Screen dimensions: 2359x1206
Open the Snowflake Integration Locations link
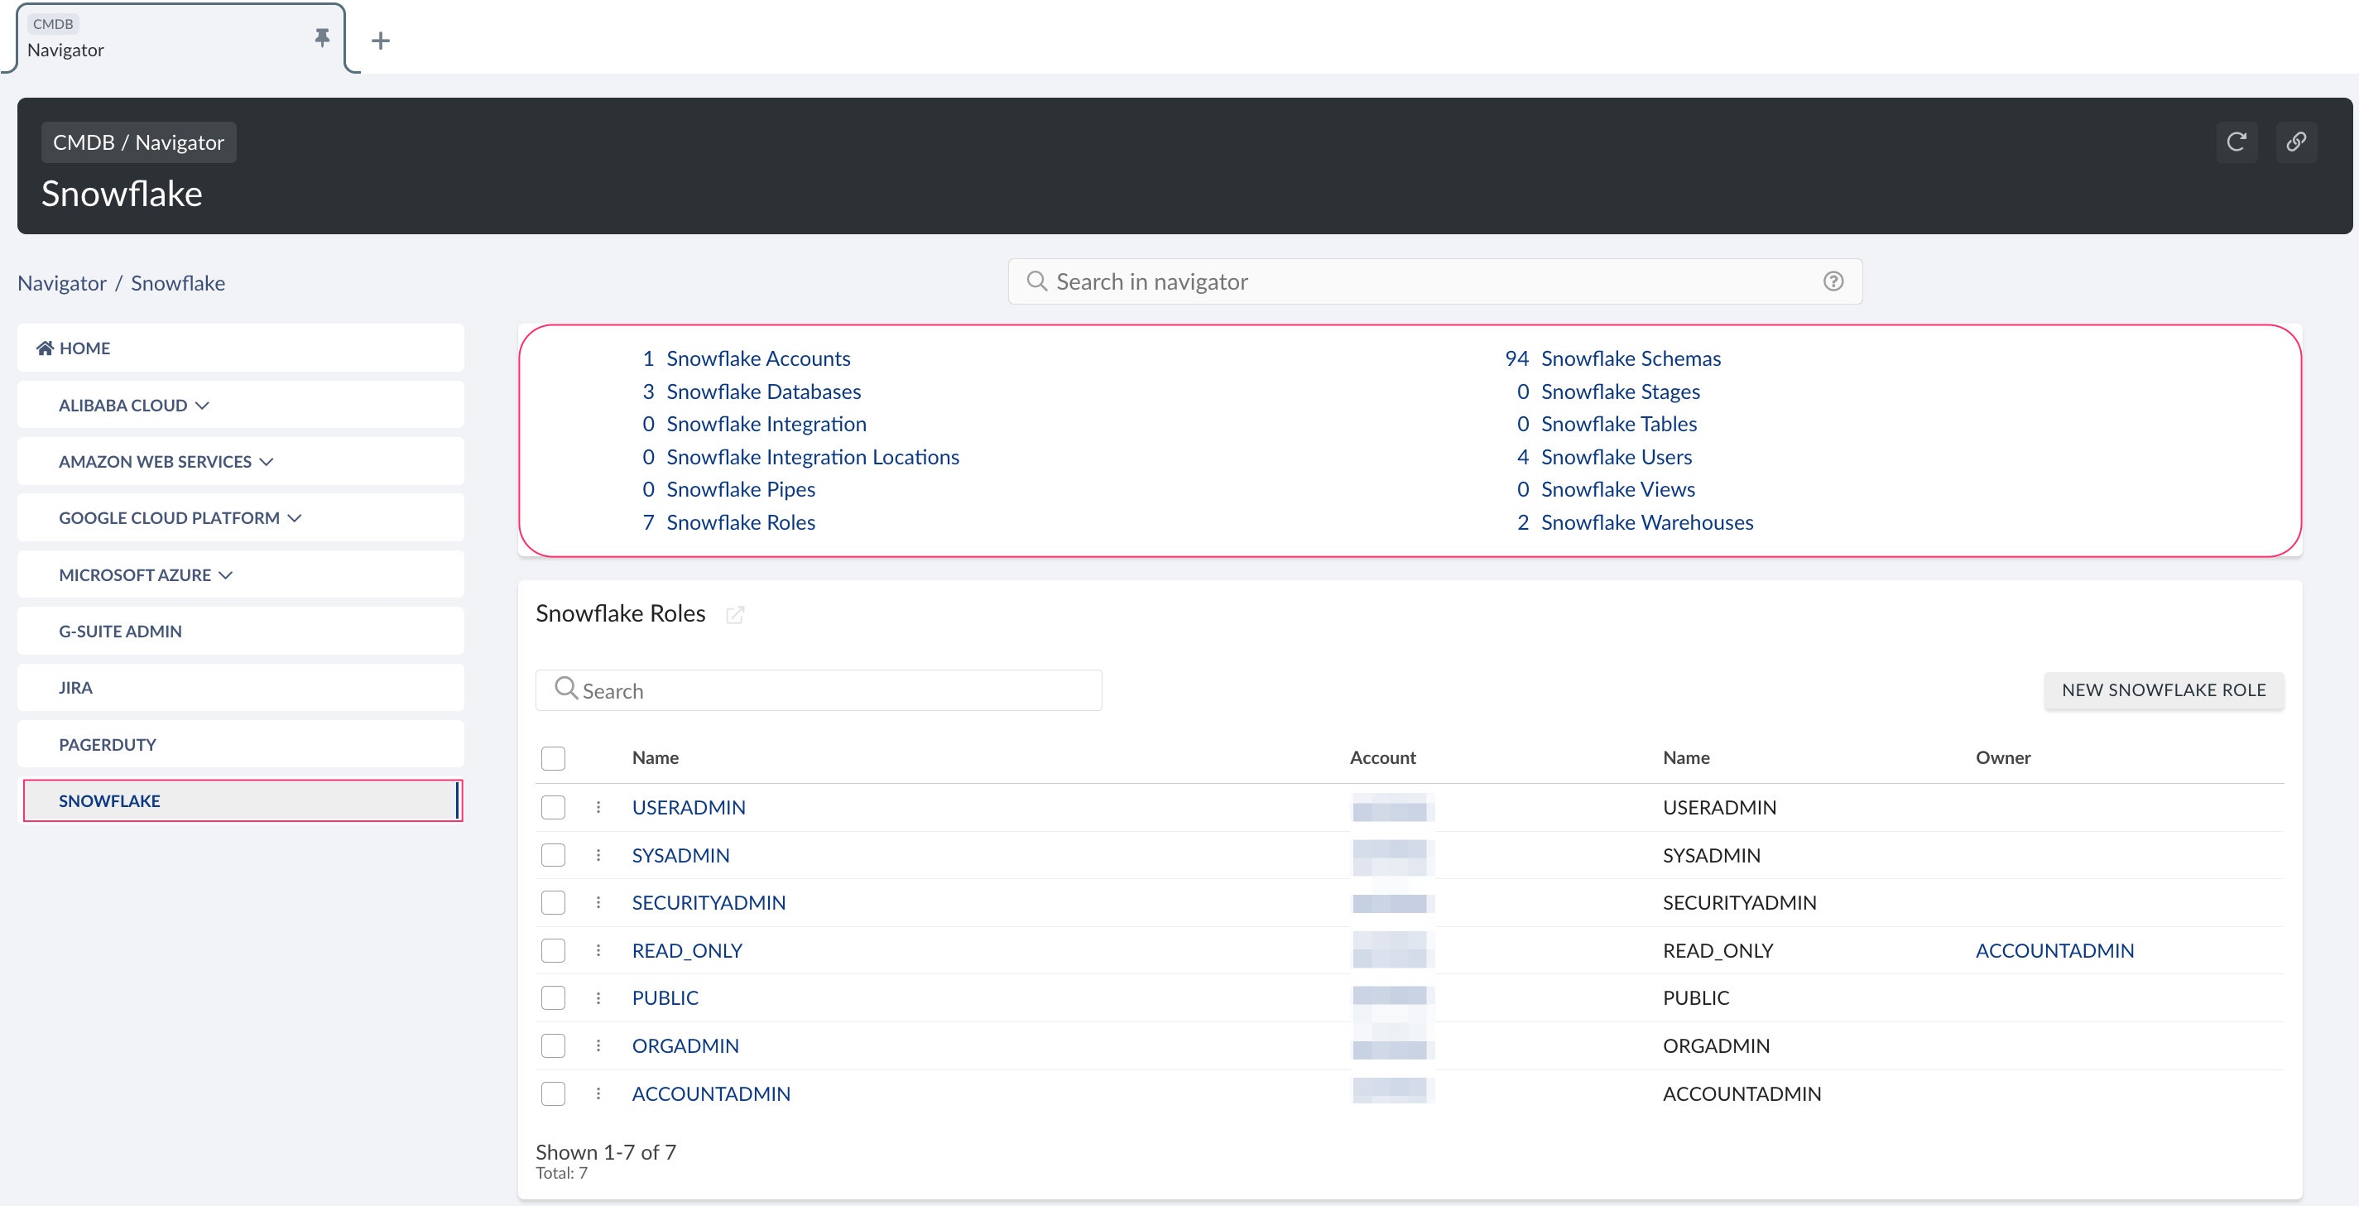812,457
